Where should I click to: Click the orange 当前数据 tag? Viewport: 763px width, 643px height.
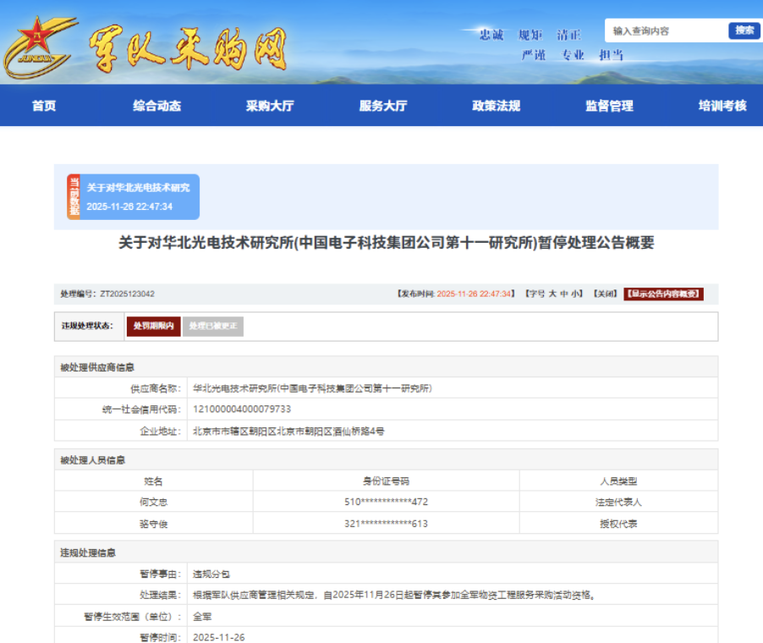[x=74, y=197]
